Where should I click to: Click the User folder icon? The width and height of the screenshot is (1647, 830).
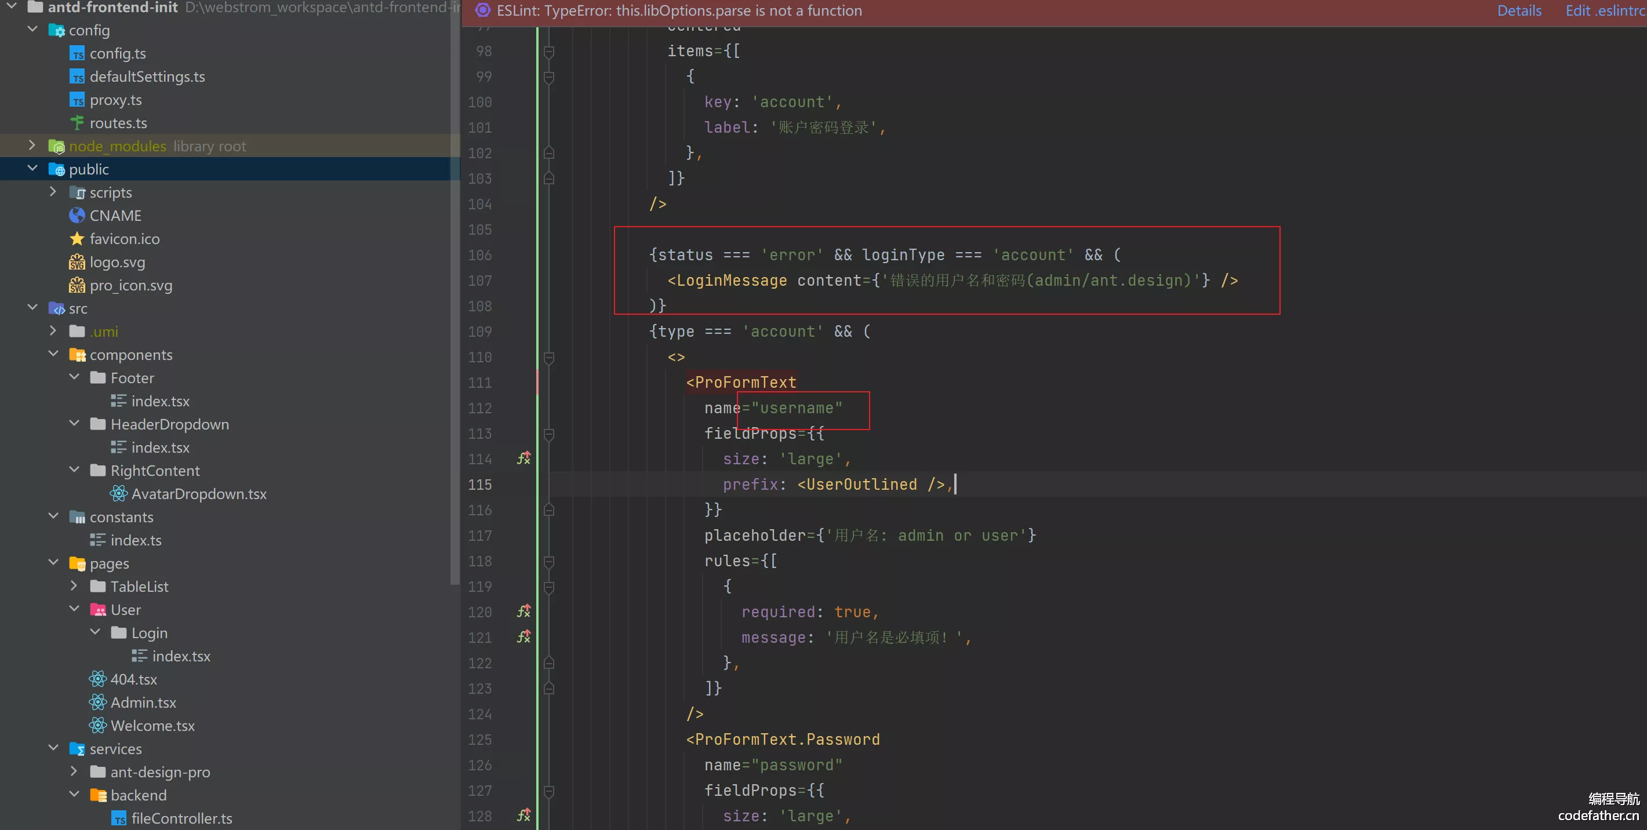pos(98,609)
